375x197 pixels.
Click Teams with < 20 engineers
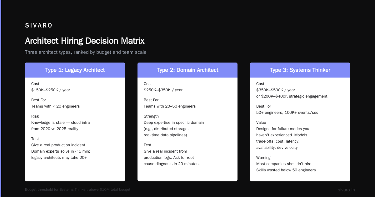tap(55, 106)
